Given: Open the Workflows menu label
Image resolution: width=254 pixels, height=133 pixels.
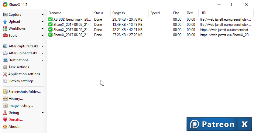Looking at the screenshot, I should [x=17, y=29].
